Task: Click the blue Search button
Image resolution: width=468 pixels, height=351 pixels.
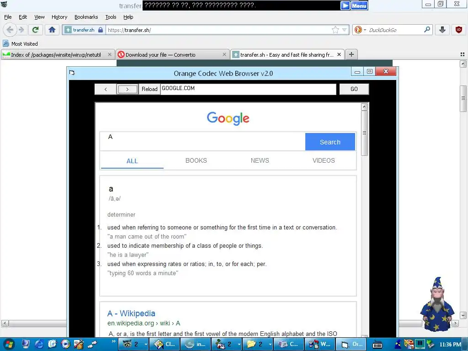Action: coord(330,142)
